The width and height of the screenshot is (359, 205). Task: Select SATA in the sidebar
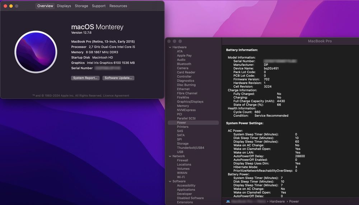[181, 135]
